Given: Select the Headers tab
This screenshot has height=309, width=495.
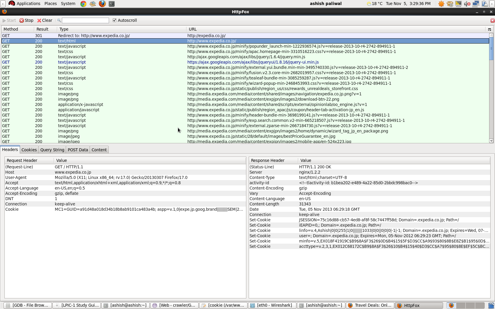Looking at the screenshot, I should coord(10,149).
